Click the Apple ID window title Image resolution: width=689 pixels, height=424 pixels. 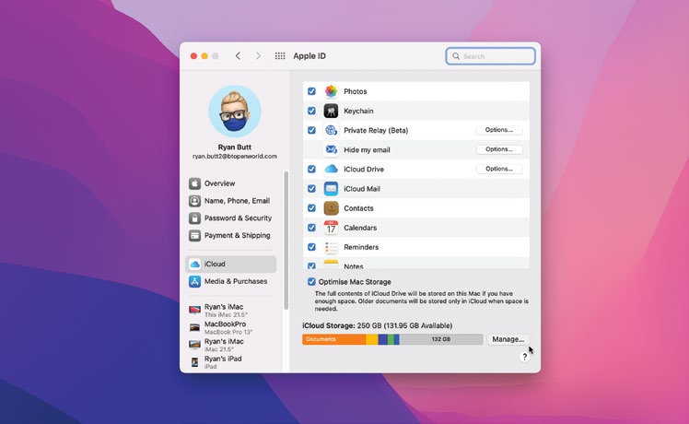(x=309, y=56)
